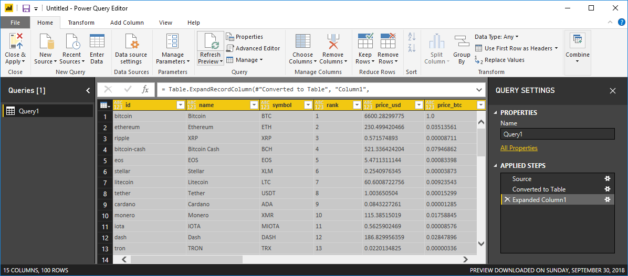This screenshot has height=276, width=628.
Task: Open the File tab
Action: [15, 23]
